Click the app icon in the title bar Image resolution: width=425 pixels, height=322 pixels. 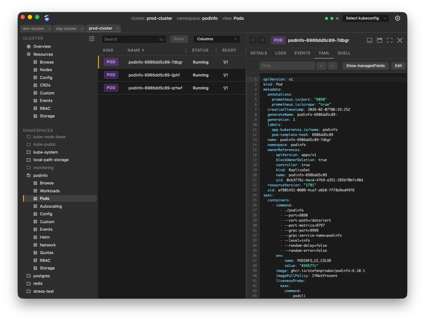[x=47, y=18]
